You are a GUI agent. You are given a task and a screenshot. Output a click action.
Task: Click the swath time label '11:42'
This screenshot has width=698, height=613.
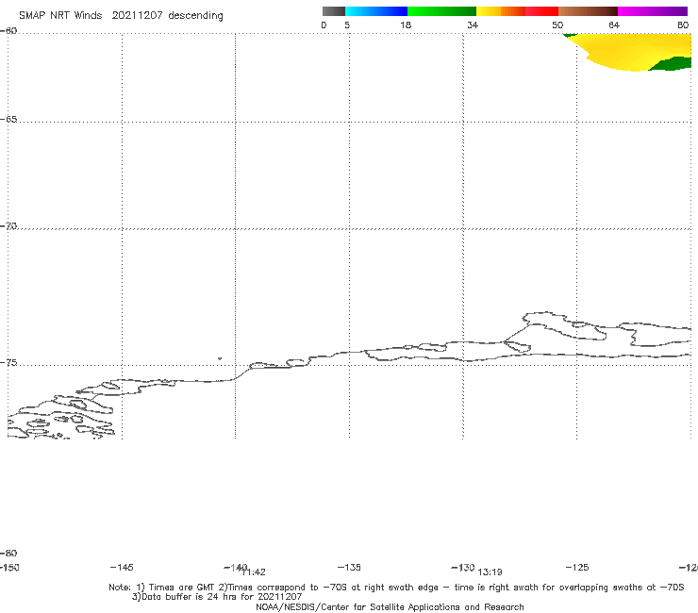pos(254,572)
